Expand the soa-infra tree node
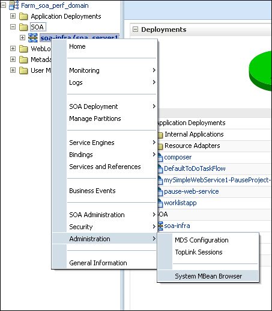Screen dimensions: 272x311 22,37
